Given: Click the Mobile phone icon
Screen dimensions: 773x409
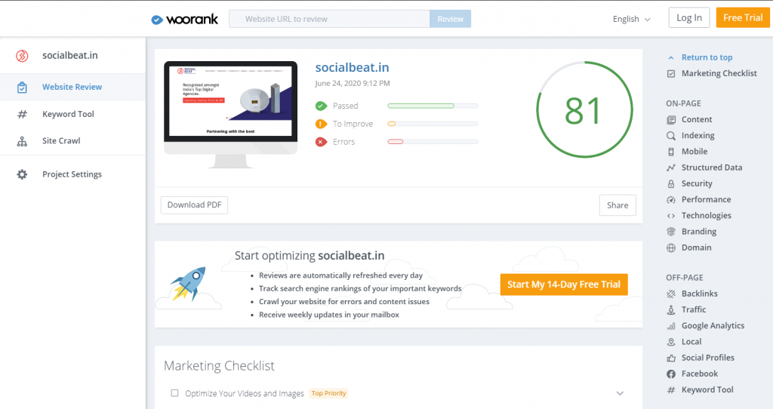Looking at the screenshot, I should 671,152.
